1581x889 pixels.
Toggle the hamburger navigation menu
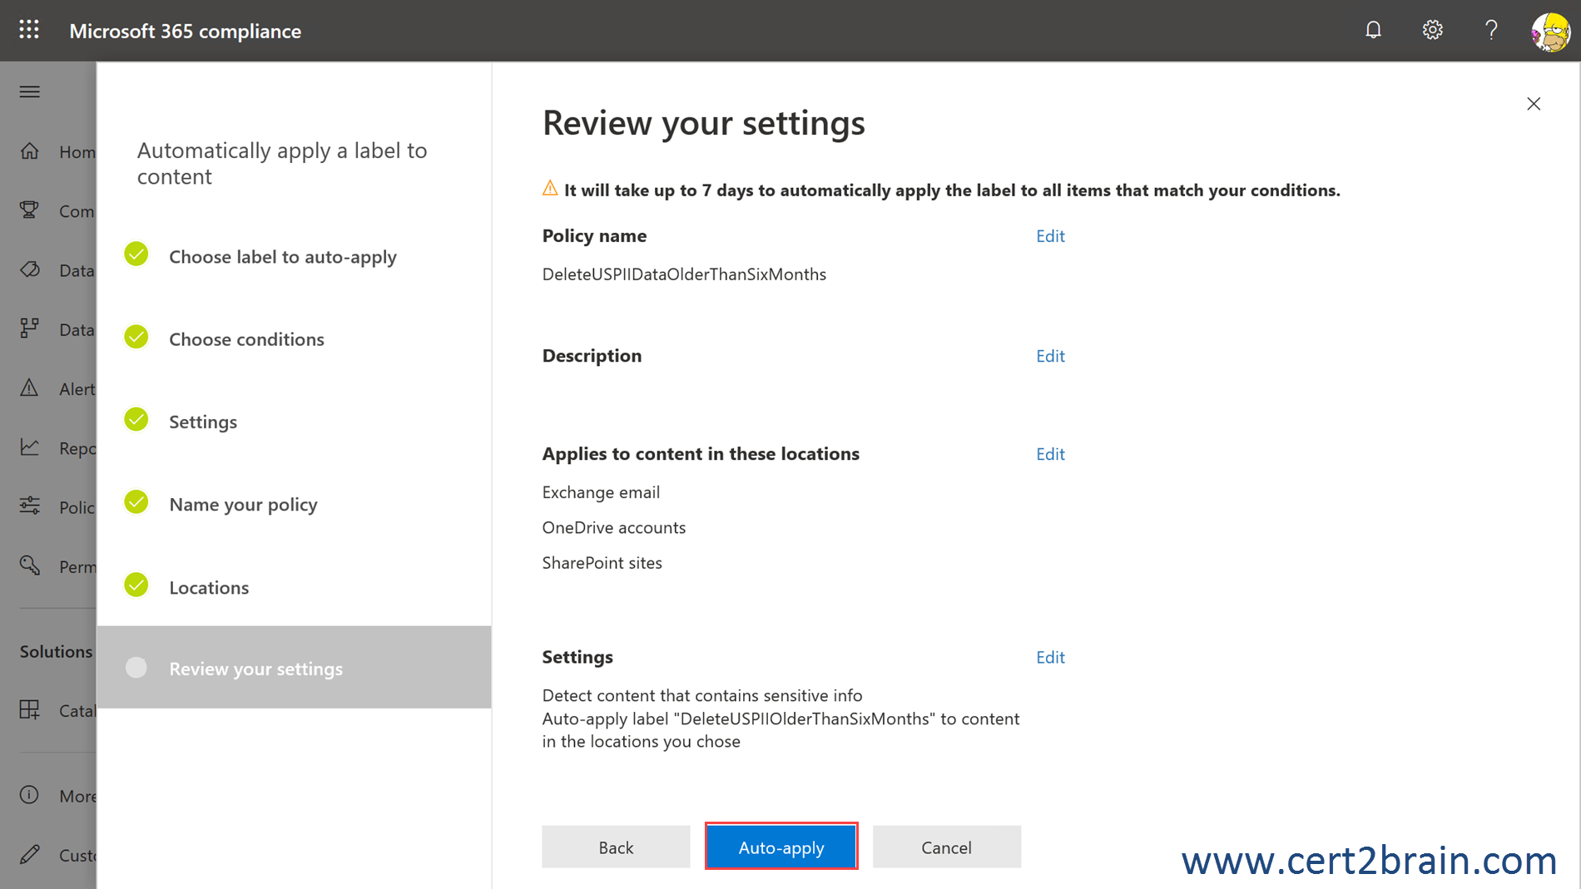coord(30,91)
